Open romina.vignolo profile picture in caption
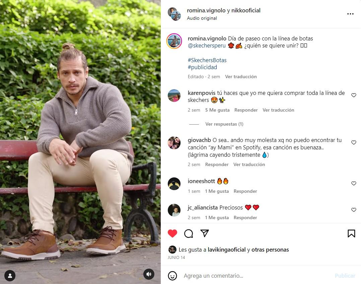 [x=174, y=41]
